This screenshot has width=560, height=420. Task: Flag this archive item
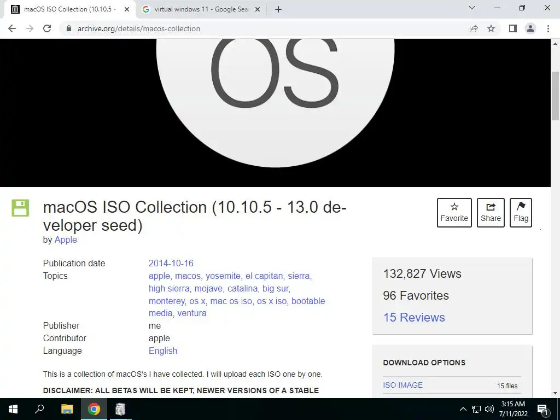[521, 213]
